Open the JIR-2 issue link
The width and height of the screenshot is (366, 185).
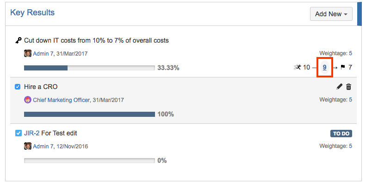coord(32,133)
